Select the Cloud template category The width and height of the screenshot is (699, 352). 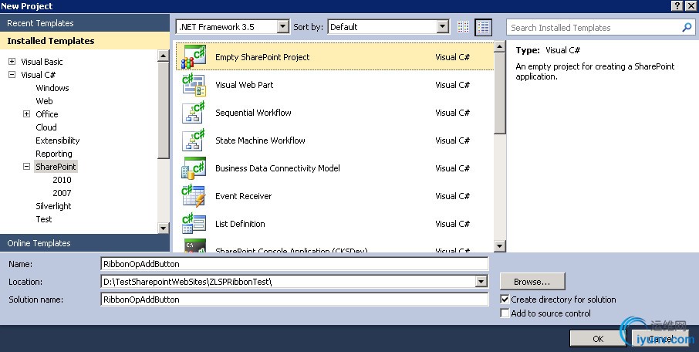tap(46, 127)
